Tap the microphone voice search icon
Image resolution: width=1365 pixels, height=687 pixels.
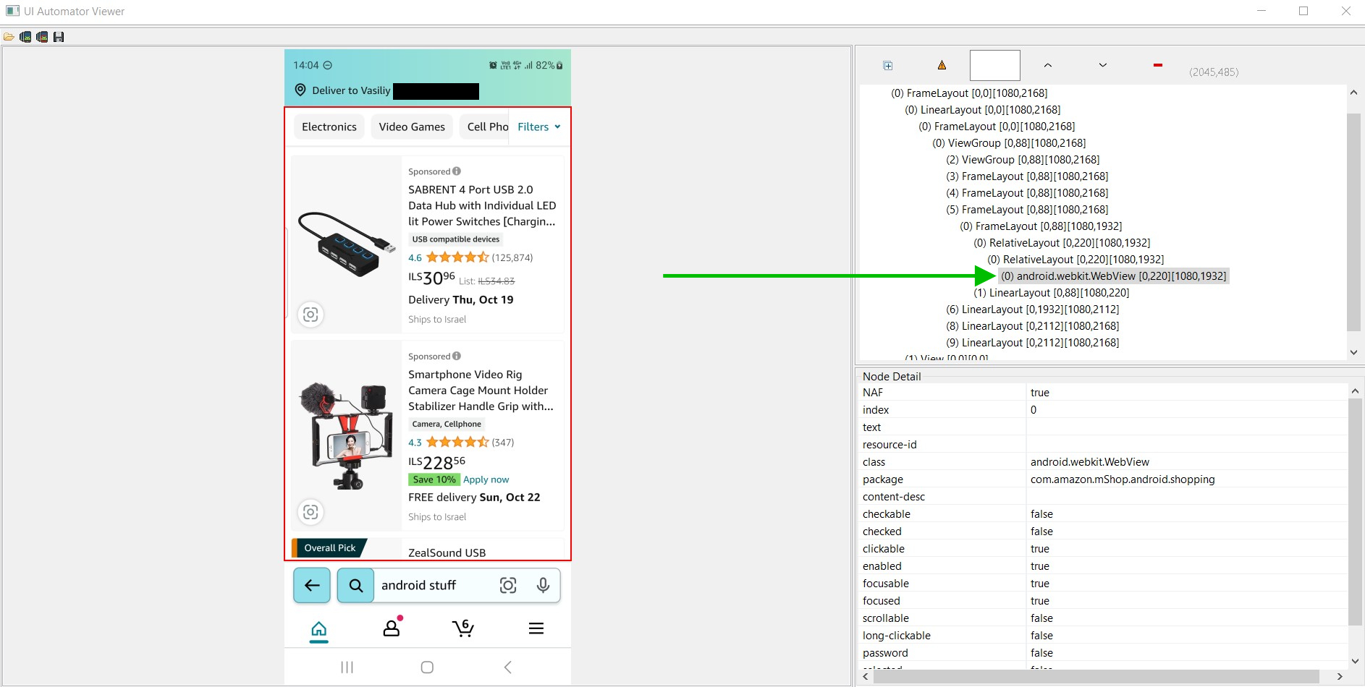(x=543, y=585)
